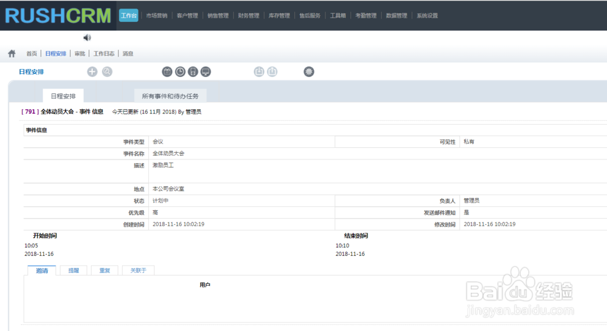Open 系统设置 menu
The image size is (607, 331).
[427, 16]
